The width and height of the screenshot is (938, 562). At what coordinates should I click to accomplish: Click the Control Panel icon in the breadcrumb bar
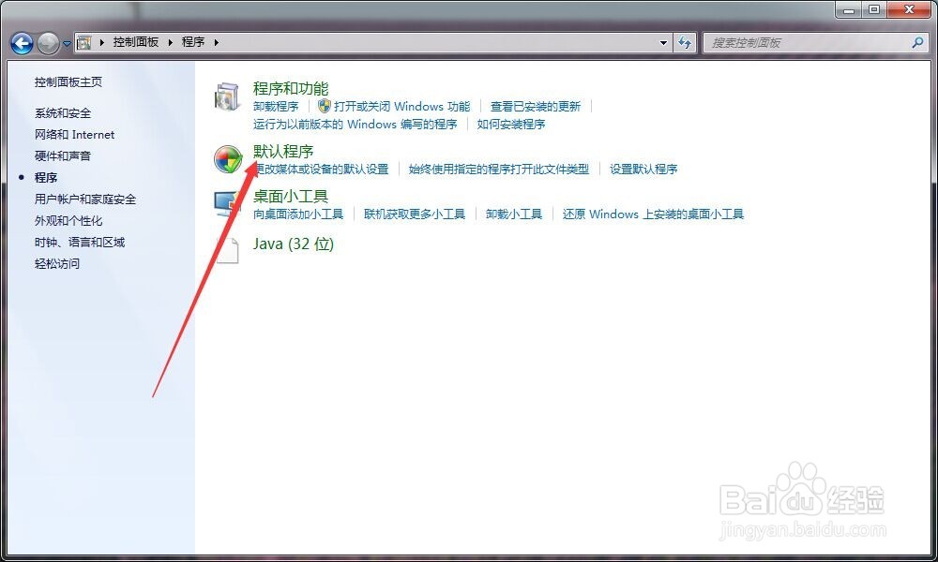click(x=83, y=42)
